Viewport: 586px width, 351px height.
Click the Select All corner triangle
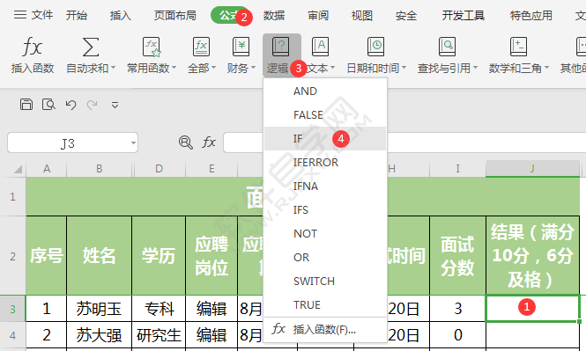[18, 170]
